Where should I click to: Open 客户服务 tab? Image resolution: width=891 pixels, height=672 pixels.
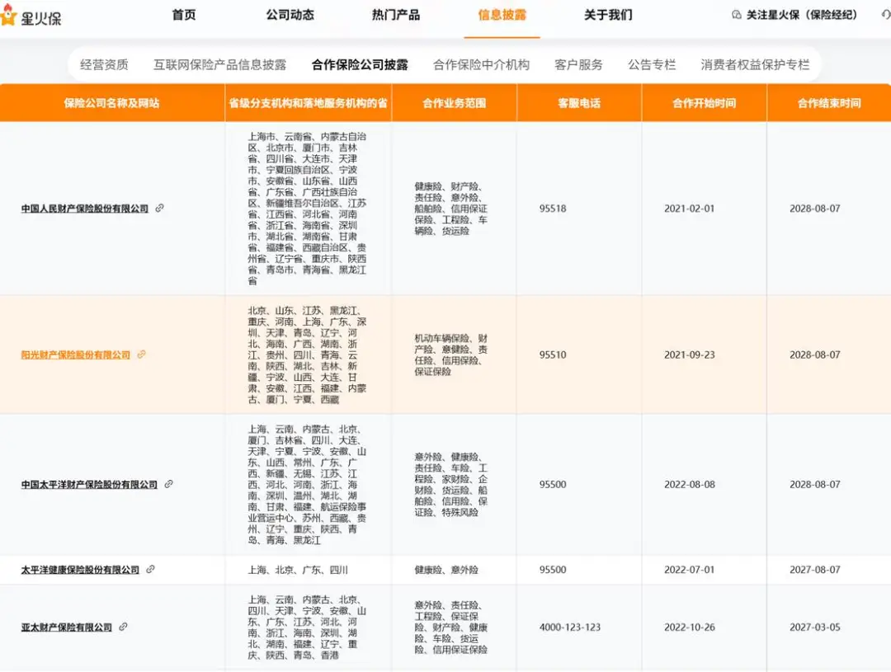(578, 65)
